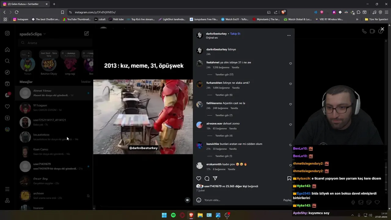Open browser extensions puzzle icon
391x220 pixels.
coord(358,12)
